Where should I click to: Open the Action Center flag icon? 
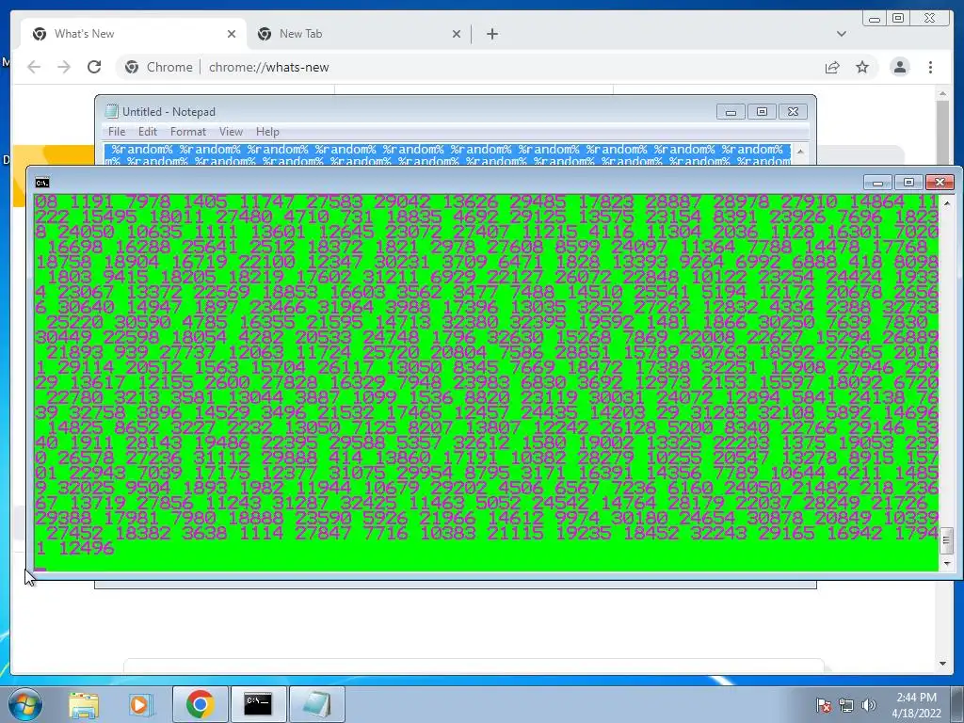coord(824,705)
